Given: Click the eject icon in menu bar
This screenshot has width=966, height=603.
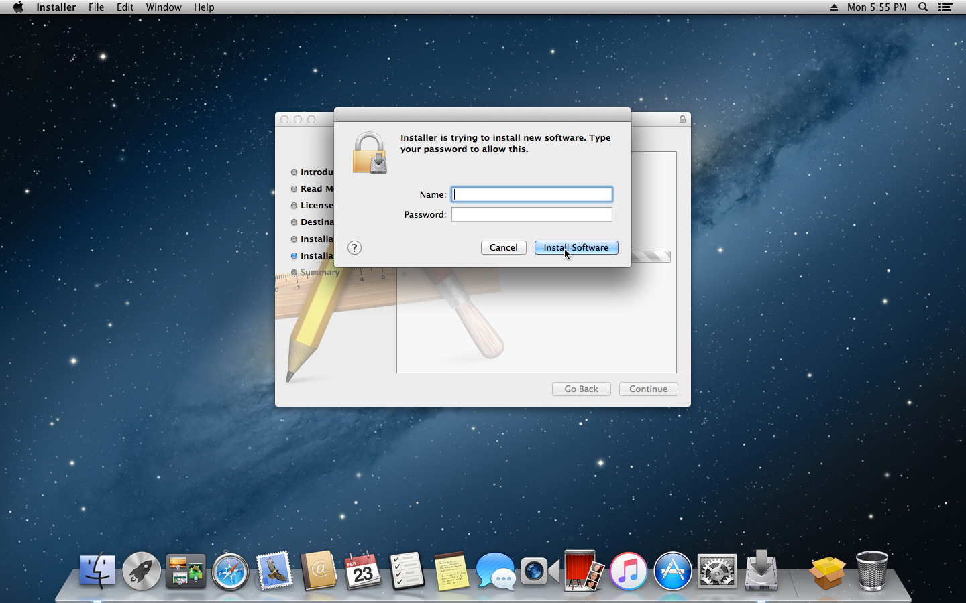Looking at the screenshot, I should tap(834, 7).
